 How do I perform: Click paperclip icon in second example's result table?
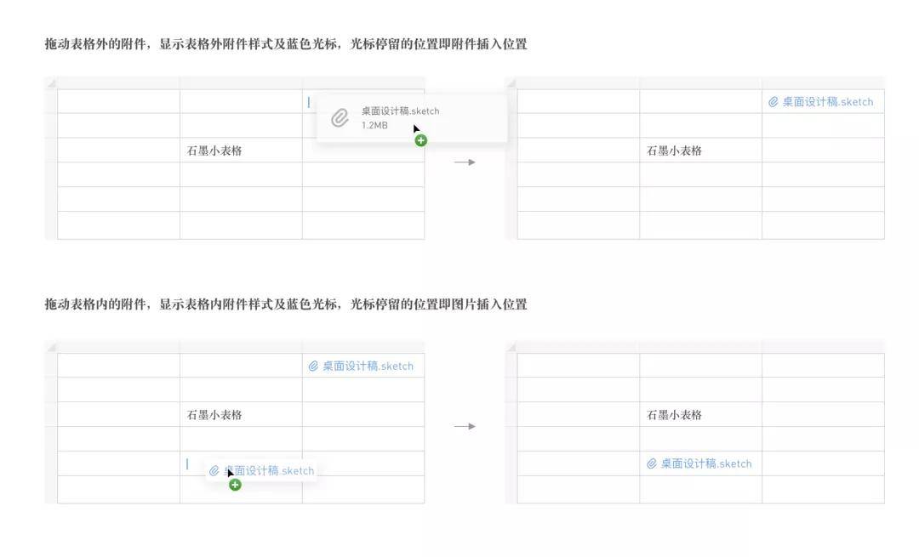651,463
